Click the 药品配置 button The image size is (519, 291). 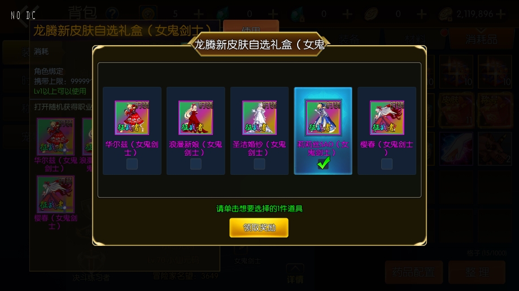tap(414, 272)
